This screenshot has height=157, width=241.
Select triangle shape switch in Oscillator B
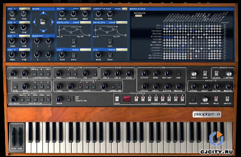pyautogui.click(x=87, y=86)
